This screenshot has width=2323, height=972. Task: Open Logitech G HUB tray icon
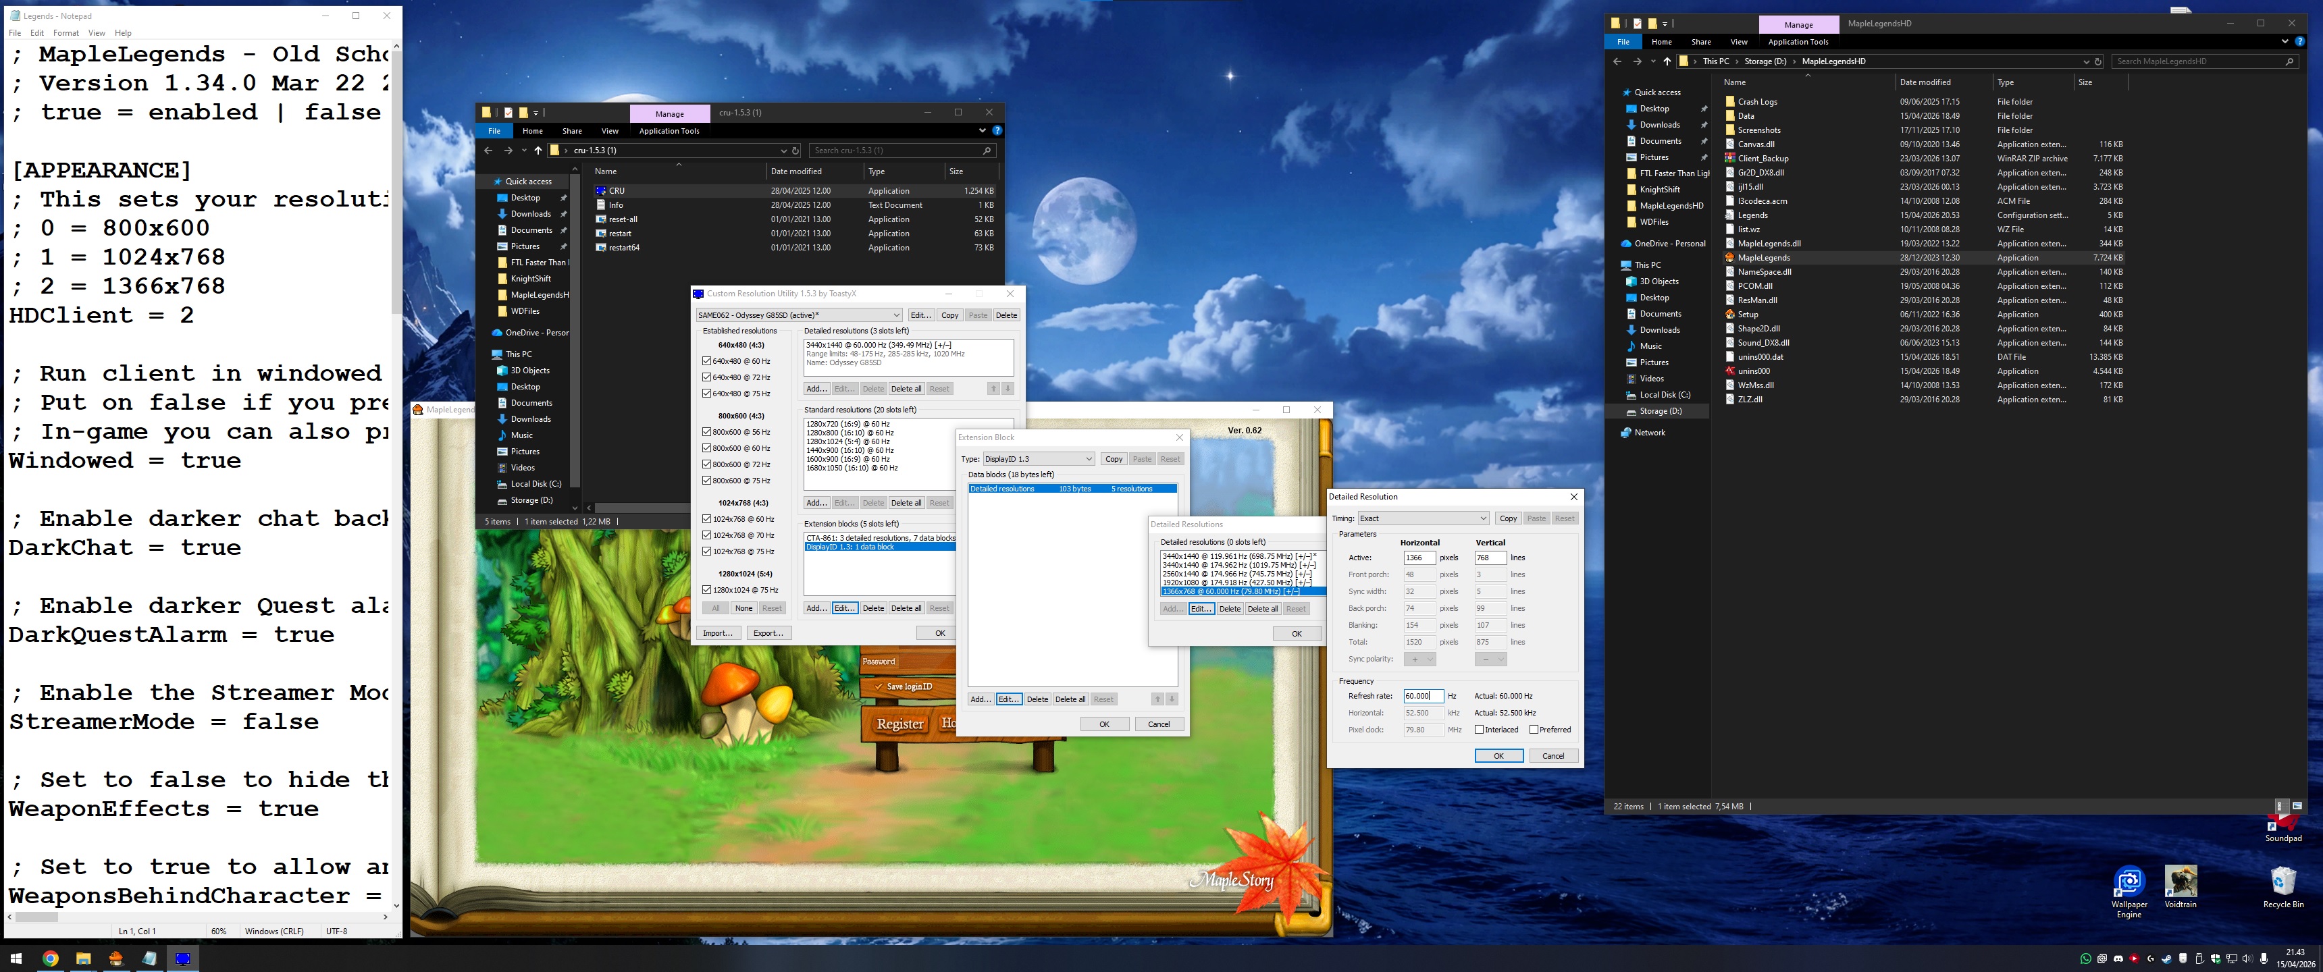2151,959
